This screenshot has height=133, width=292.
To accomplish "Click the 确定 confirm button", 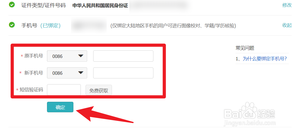I will (x=60, y=107).
